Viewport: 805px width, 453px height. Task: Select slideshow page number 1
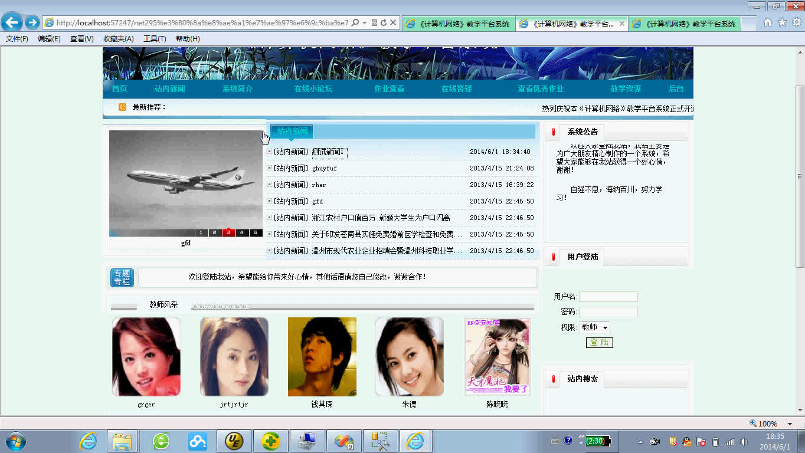pyautogui.click(x=201, y=233)
